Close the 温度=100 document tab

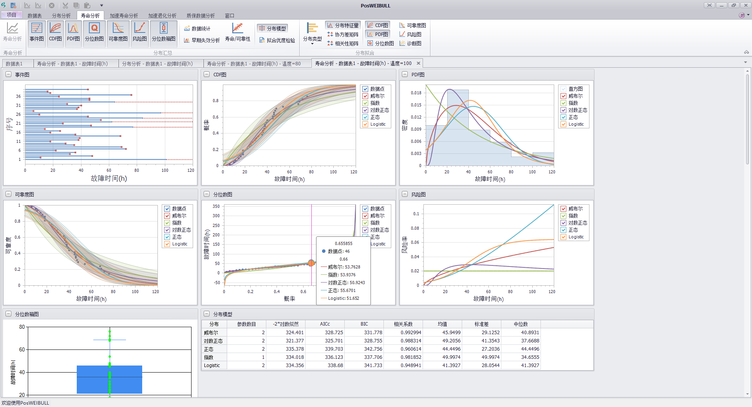(x=418, y=63)
